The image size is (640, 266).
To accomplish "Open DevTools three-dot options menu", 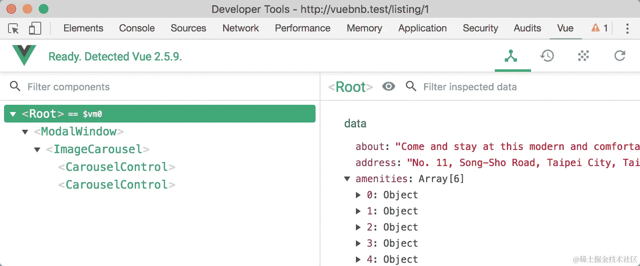I will (627, 28).
